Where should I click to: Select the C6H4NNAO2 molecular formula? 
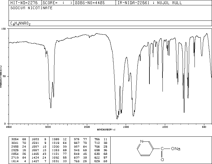(x=20, y=23)
